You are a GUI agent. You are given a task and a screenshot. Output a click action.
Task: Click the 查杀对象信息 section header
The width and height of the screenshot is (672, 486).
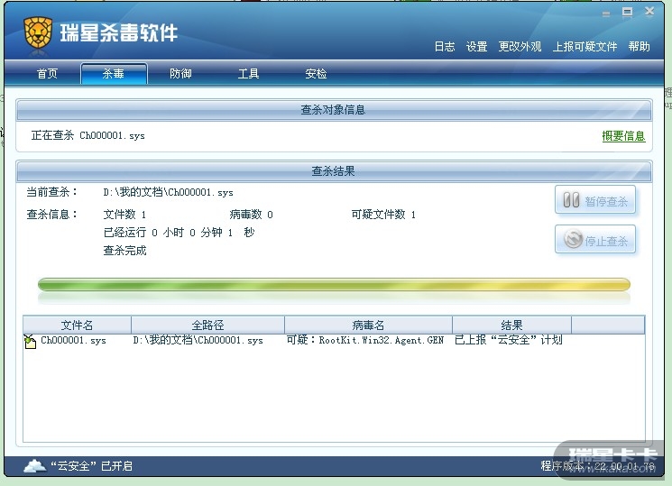[333, 110]
